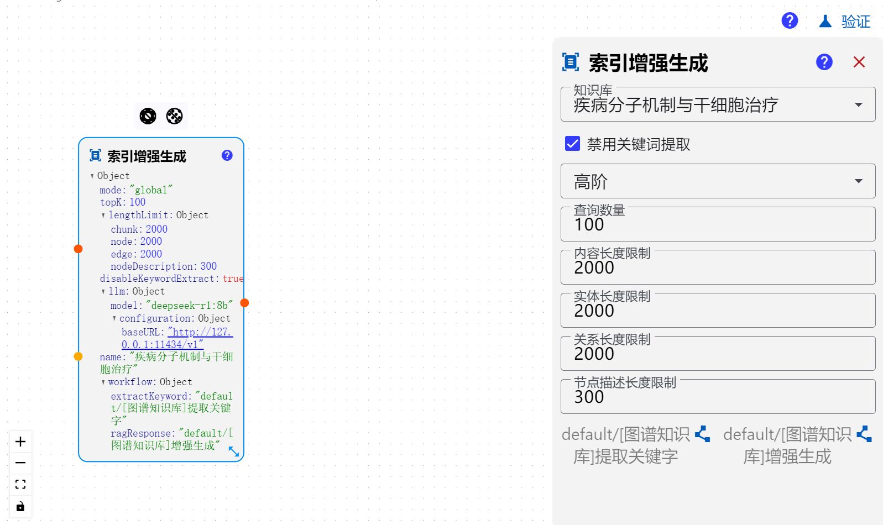The width and height of the screenshot is (883, 525).
Task: Click the 节点描述长度限制 input field
Action: pos(717,397)
